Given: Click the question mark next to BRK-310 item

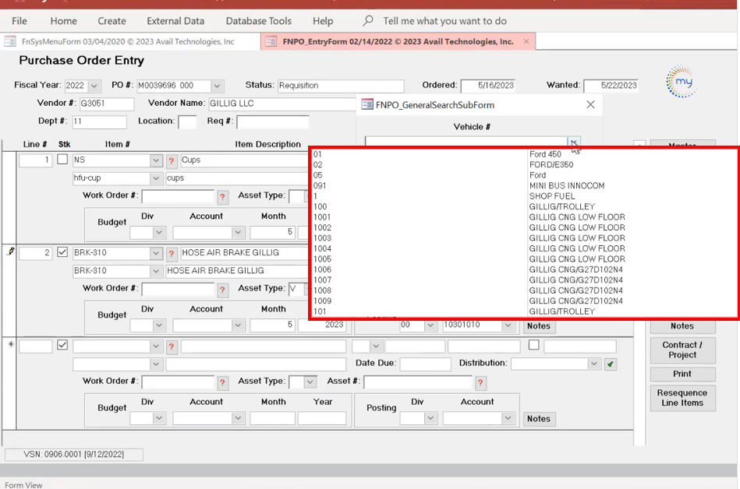Looking at the screenshot, I should click(172, 254).
